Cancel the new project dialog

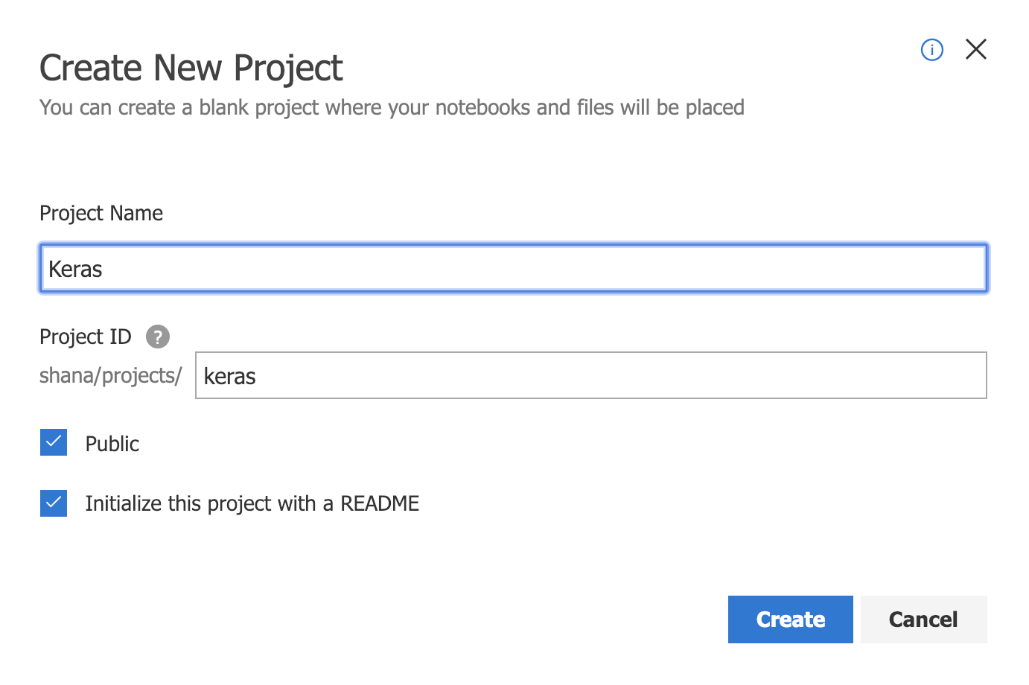(x=923, y=619)
